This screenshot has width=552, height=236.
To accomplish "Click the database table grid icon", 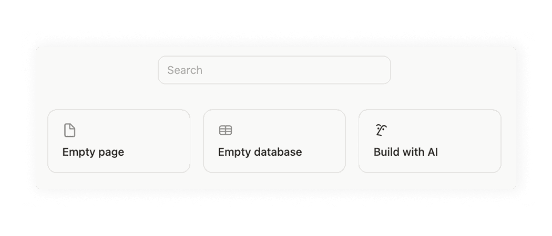I will click(225, 130).
